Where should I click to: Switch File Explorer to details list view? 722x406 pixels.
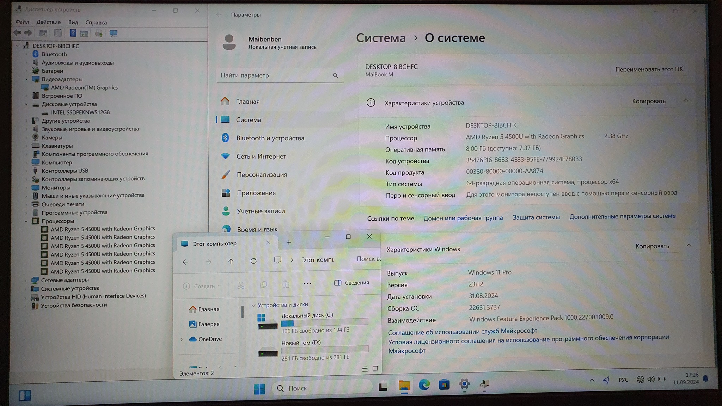coord(365,369)
